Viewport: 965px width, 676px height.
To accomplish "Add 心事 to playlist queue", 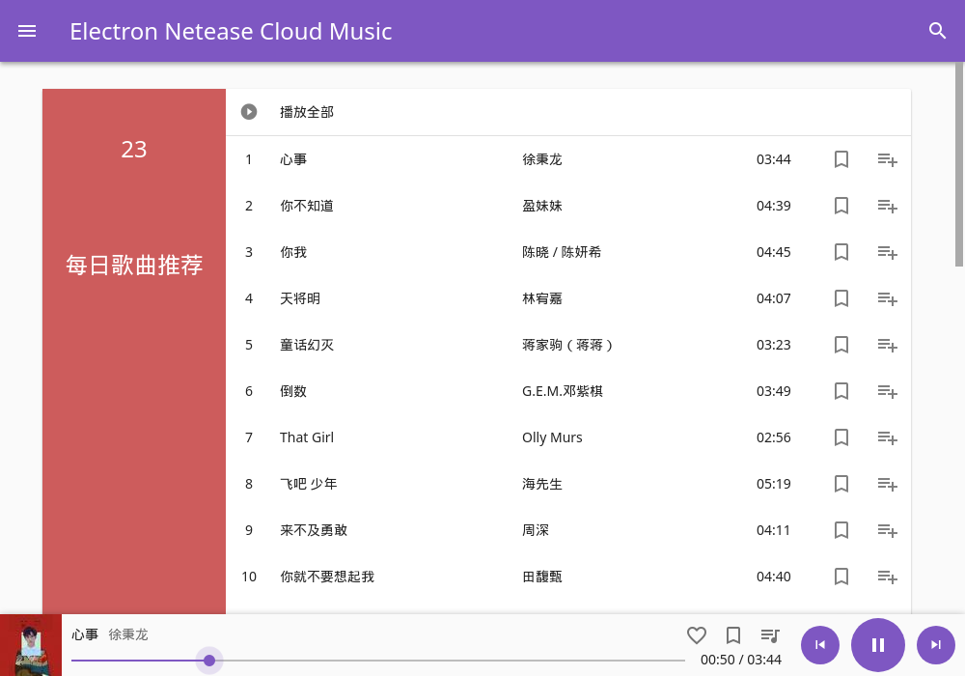I will [888, 159].
